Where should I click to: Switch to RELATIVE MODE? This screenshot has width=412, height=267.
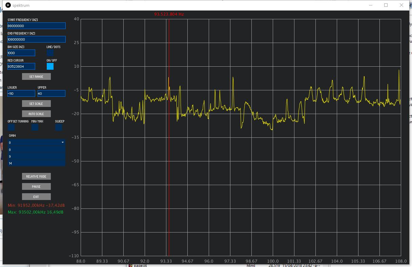[36, 176]
